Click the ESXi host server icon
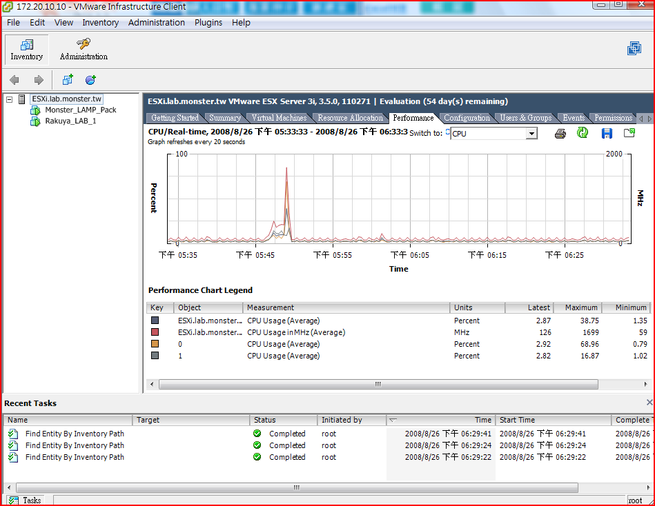 [x=21, y=99]
